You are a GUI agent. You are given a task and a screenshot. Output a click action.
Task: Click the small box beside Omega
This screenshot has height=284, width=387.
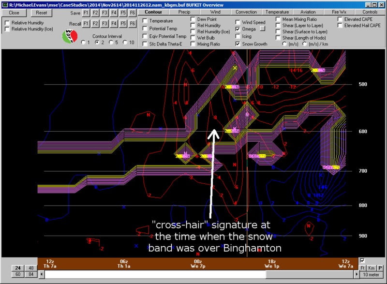point(263,29)
